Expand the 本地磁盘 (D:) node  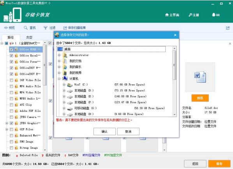coord(64,91)
